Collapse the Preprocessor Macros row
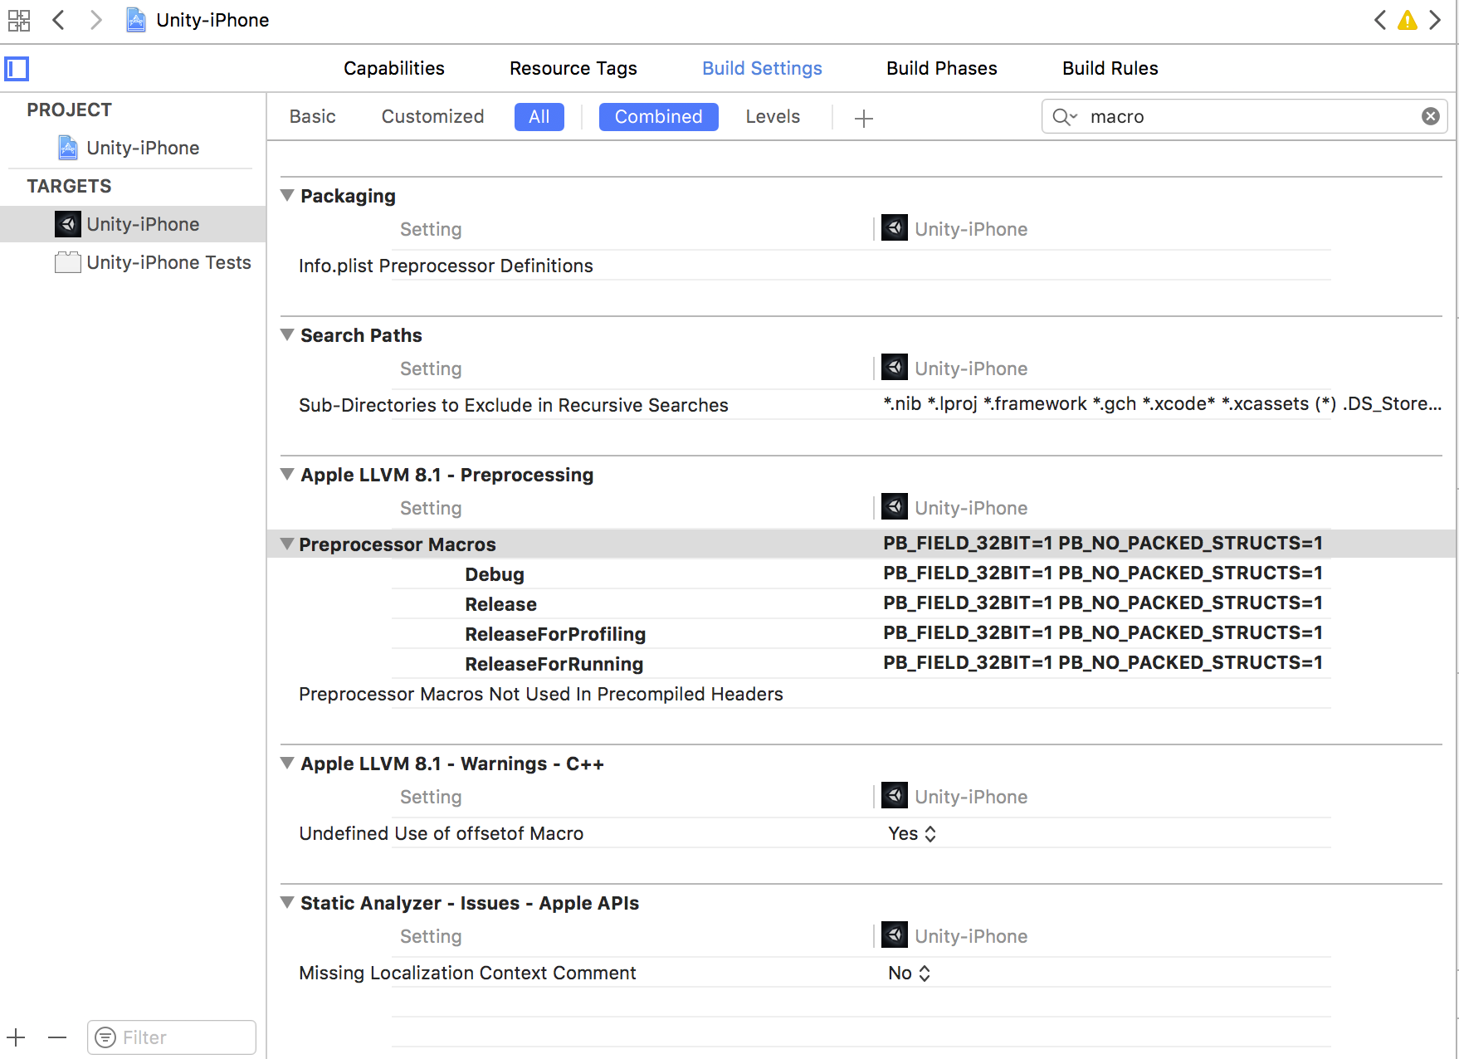Viewport: 1459px width, 1059px height. 287,544
